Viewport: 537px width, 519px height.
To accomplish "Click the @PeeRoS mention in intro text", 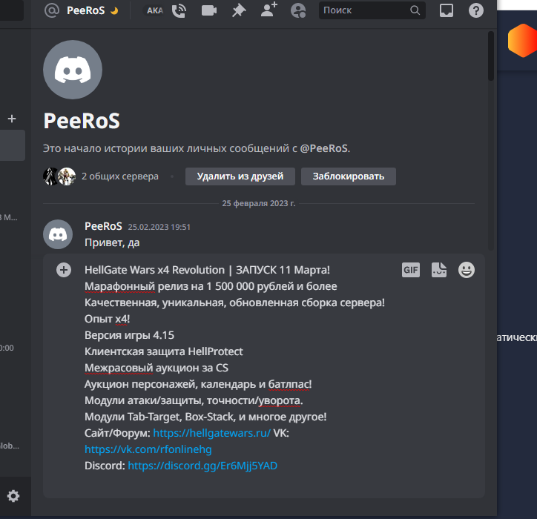I will (325, 148).
